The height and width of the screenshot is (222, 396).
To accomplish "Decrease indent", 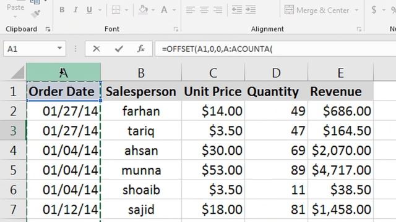I will click(x=237, y=10).
